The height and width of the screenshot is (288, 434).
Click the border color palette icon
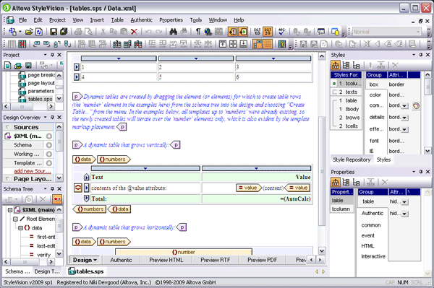416,106
